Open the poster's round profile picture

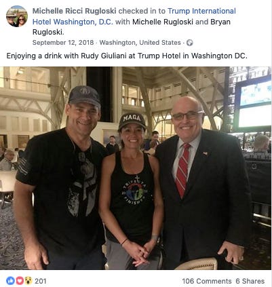tap(17, 16)
